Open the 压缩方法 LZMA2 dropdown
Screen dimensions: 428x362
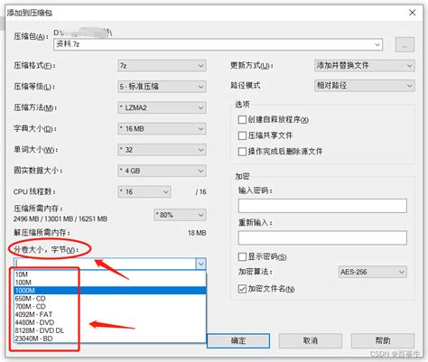coord(162,107)
